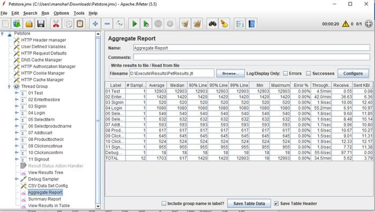Click the Cut scissors icon
Image resolution: width=375 pixels, height=212 pixels.
tap(56, 24)
